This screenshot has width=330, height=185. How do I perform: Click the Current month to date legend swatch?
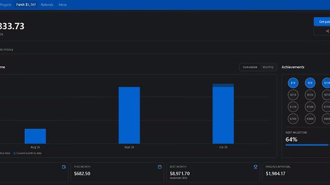pos(14,153)
